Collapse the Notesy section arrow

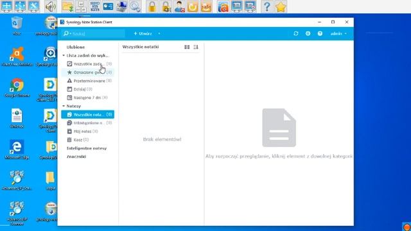pyautogui.click(x=64, y=106)
